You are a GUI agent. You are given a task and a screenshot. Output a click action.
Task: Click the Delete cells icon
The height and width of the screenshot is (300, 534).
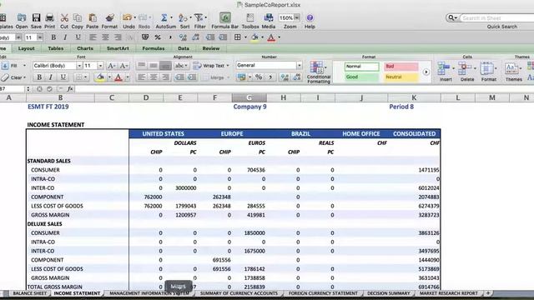pyautogui.click(x=465, y=68)
